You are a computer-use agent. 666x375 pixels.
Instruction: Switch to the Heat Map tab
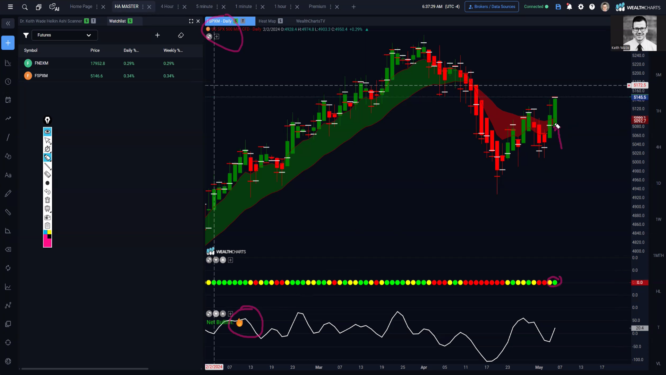point(267,21)
